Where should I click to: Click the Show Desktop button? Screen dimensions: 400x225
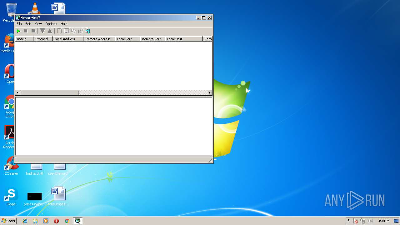point(397,221)
